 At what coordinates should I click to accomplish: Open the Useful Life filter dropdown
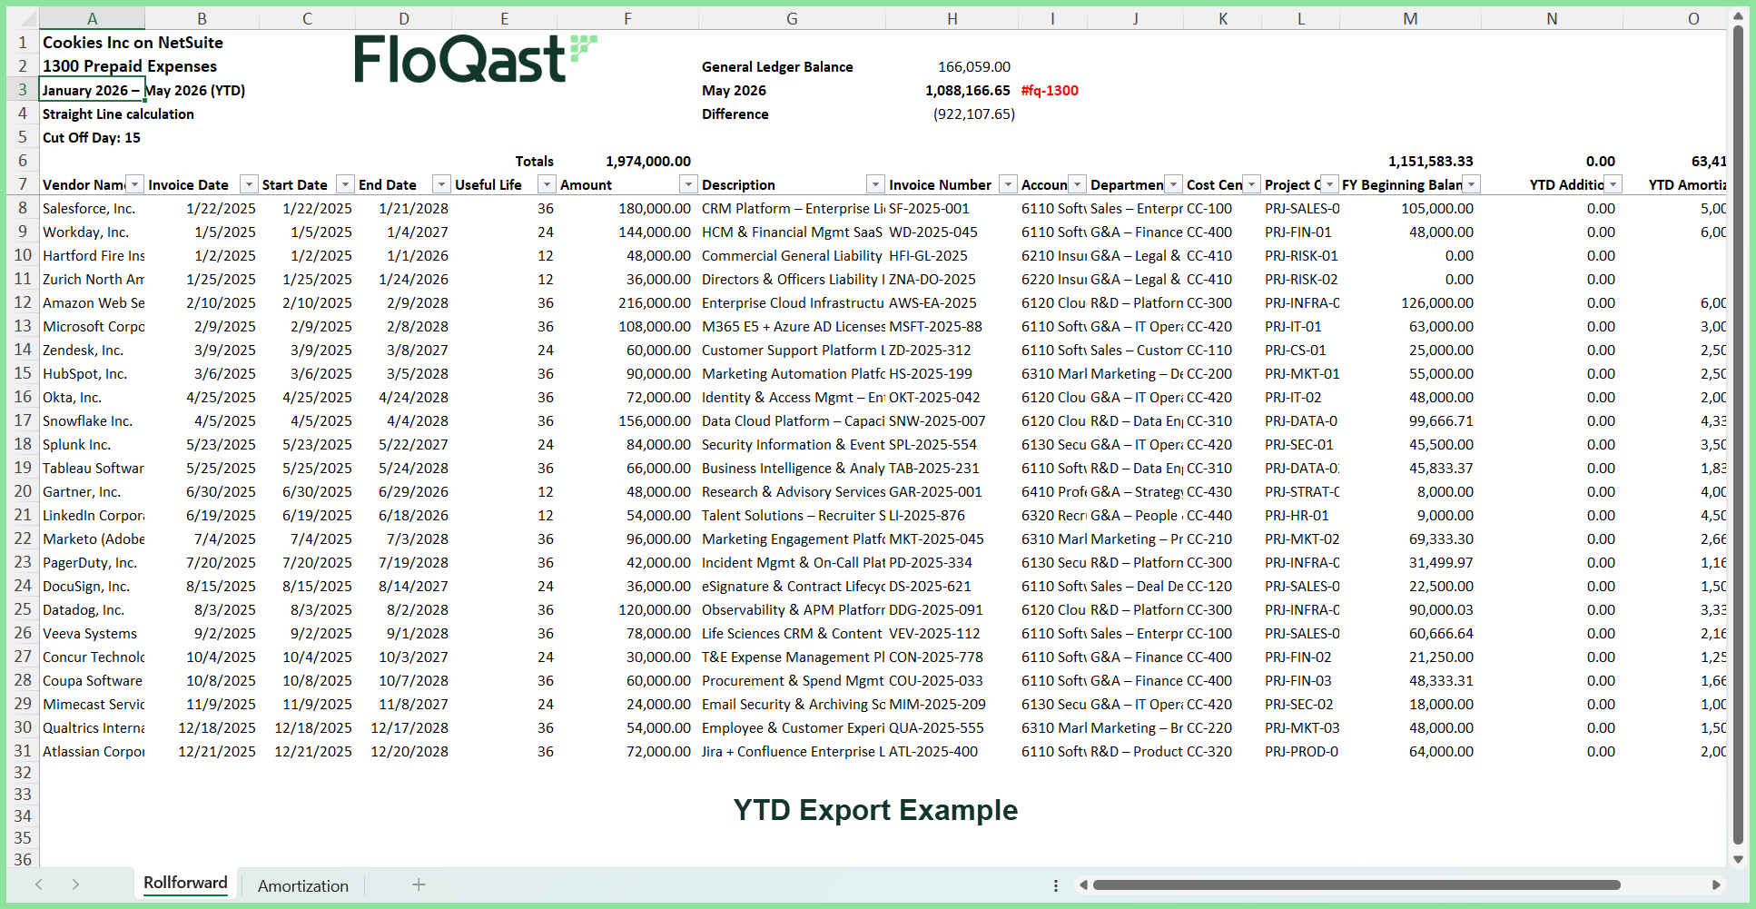coord(547,184)
